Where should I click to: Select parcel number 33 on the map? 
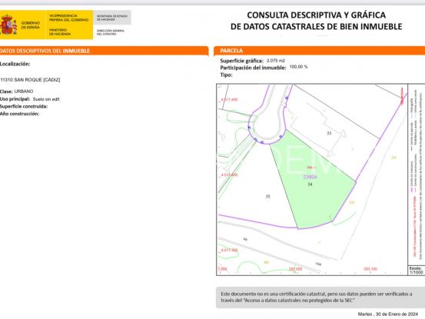click(x=329, y=133)
